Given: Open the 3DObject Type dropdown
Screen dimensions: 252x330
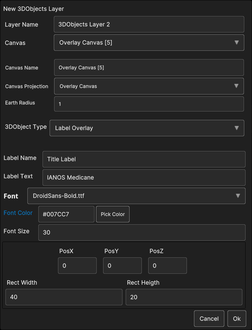Looking at the screenshot, I should 147,128.
